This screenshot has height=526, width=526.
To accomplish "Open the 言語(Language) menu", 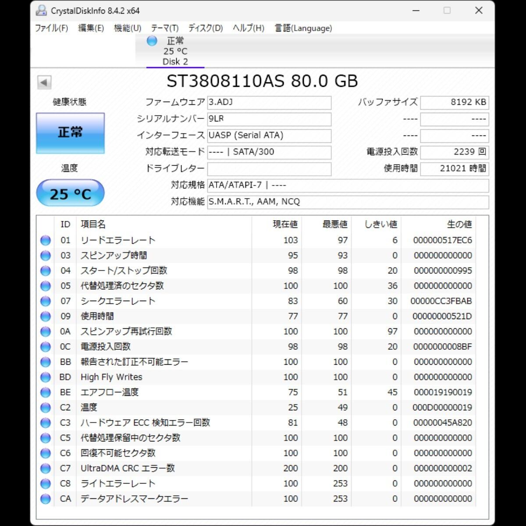I will pos(303,28).
